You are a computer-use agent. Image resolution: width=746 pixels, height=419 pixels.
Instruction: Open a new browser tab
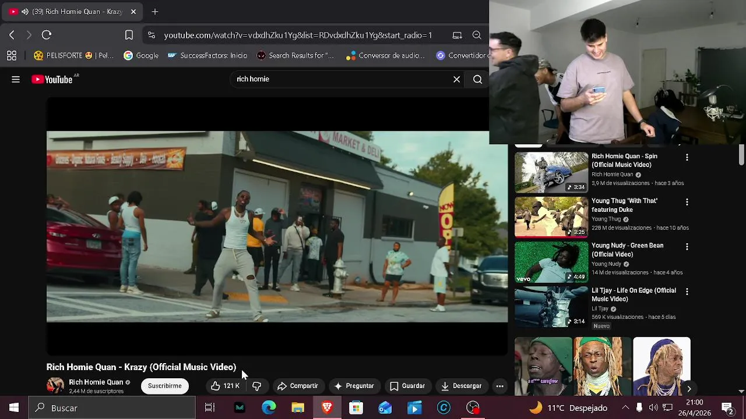[155, 12]
